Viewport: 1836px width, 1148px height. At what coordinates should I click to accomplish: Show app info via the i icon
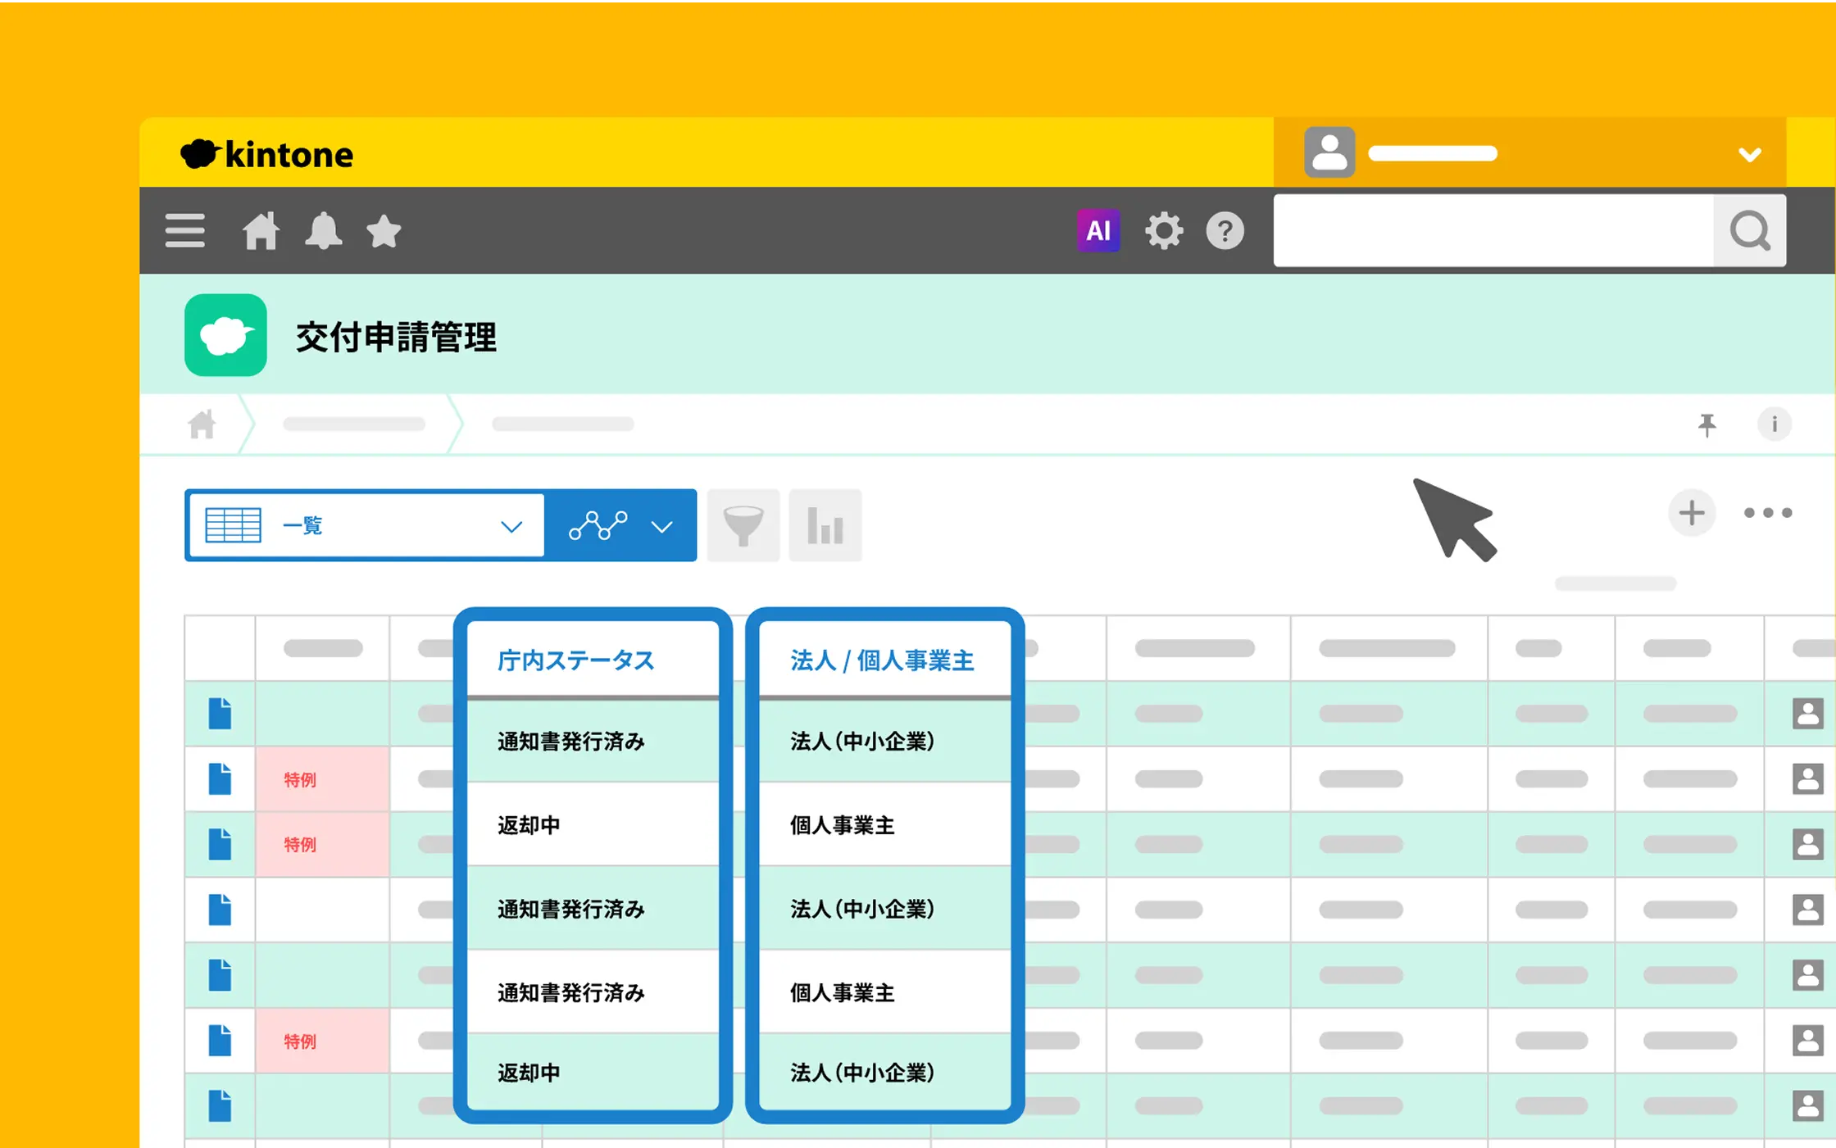[1775, 424]
